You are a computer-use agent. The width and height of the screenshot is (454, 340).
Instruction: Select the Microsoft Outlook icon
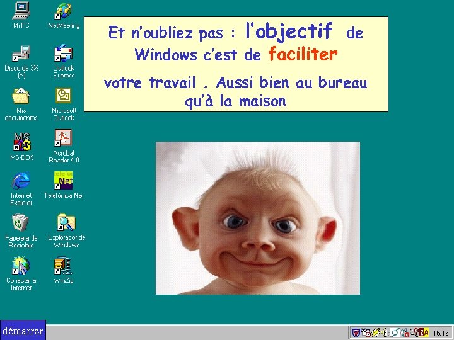coord(64,104)
